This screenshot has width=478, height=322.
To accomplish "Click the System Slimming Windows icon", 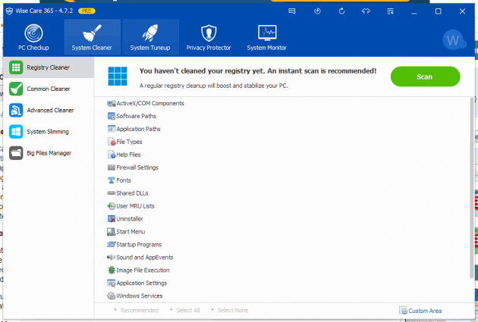I will pos(16,132).
